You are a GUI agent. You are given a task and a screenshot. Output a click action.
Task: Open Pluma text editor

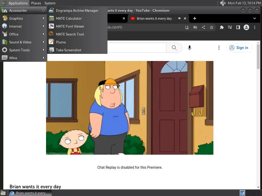click(x=77, y=42)
